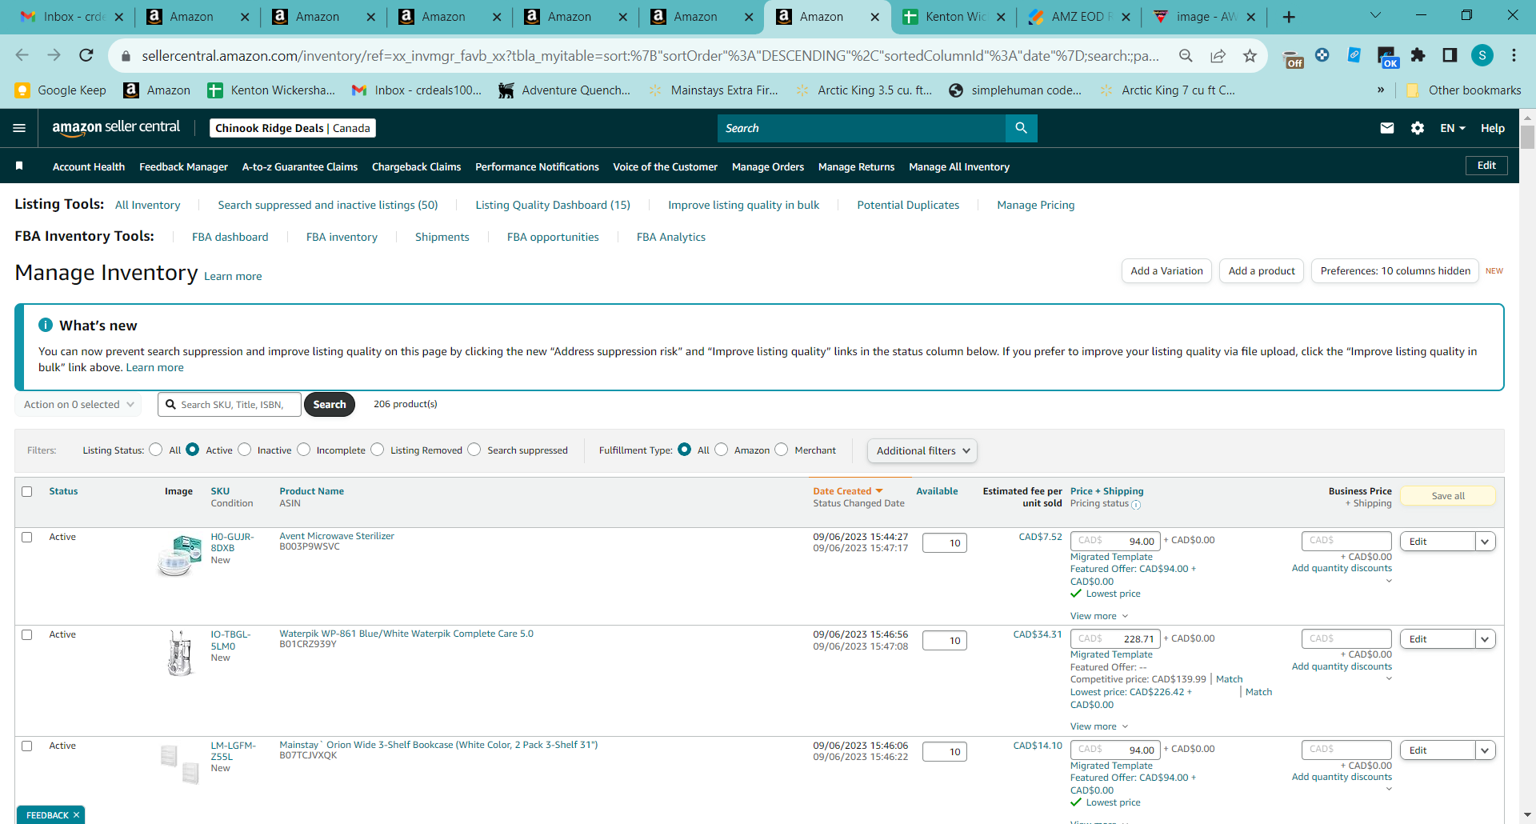Select Amazon fulfillment type radio

point(722,450)
